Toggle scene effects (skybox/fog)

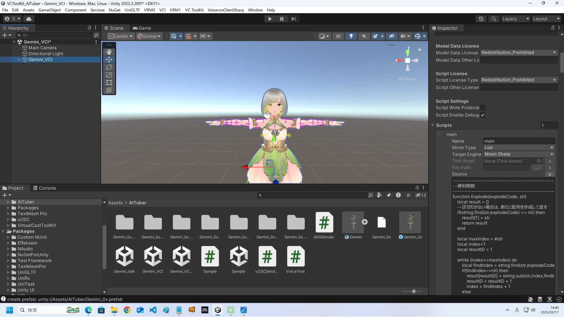(x=375, y=36)
